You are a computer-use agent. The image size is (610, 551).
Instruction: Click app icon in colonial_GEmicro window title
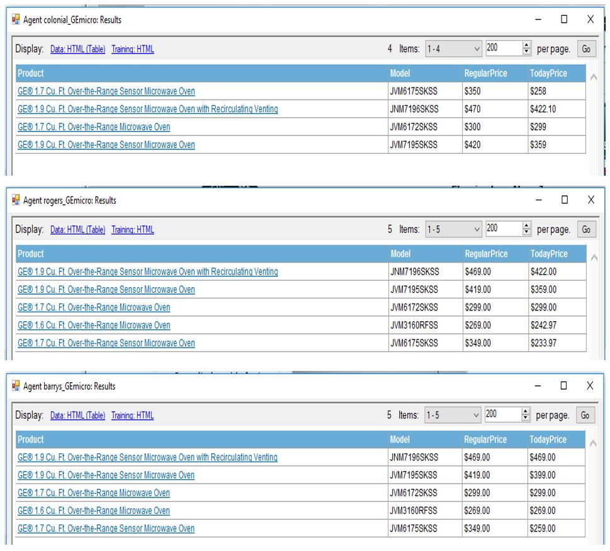(x=16, y=20)
